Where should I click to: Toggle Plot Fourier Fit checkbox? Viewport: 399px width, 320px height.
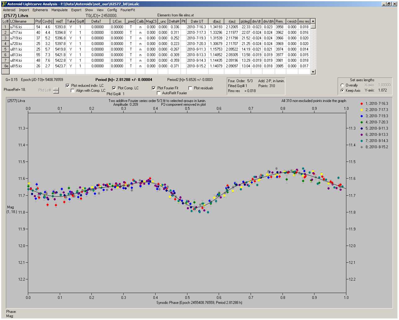[154, 88]
